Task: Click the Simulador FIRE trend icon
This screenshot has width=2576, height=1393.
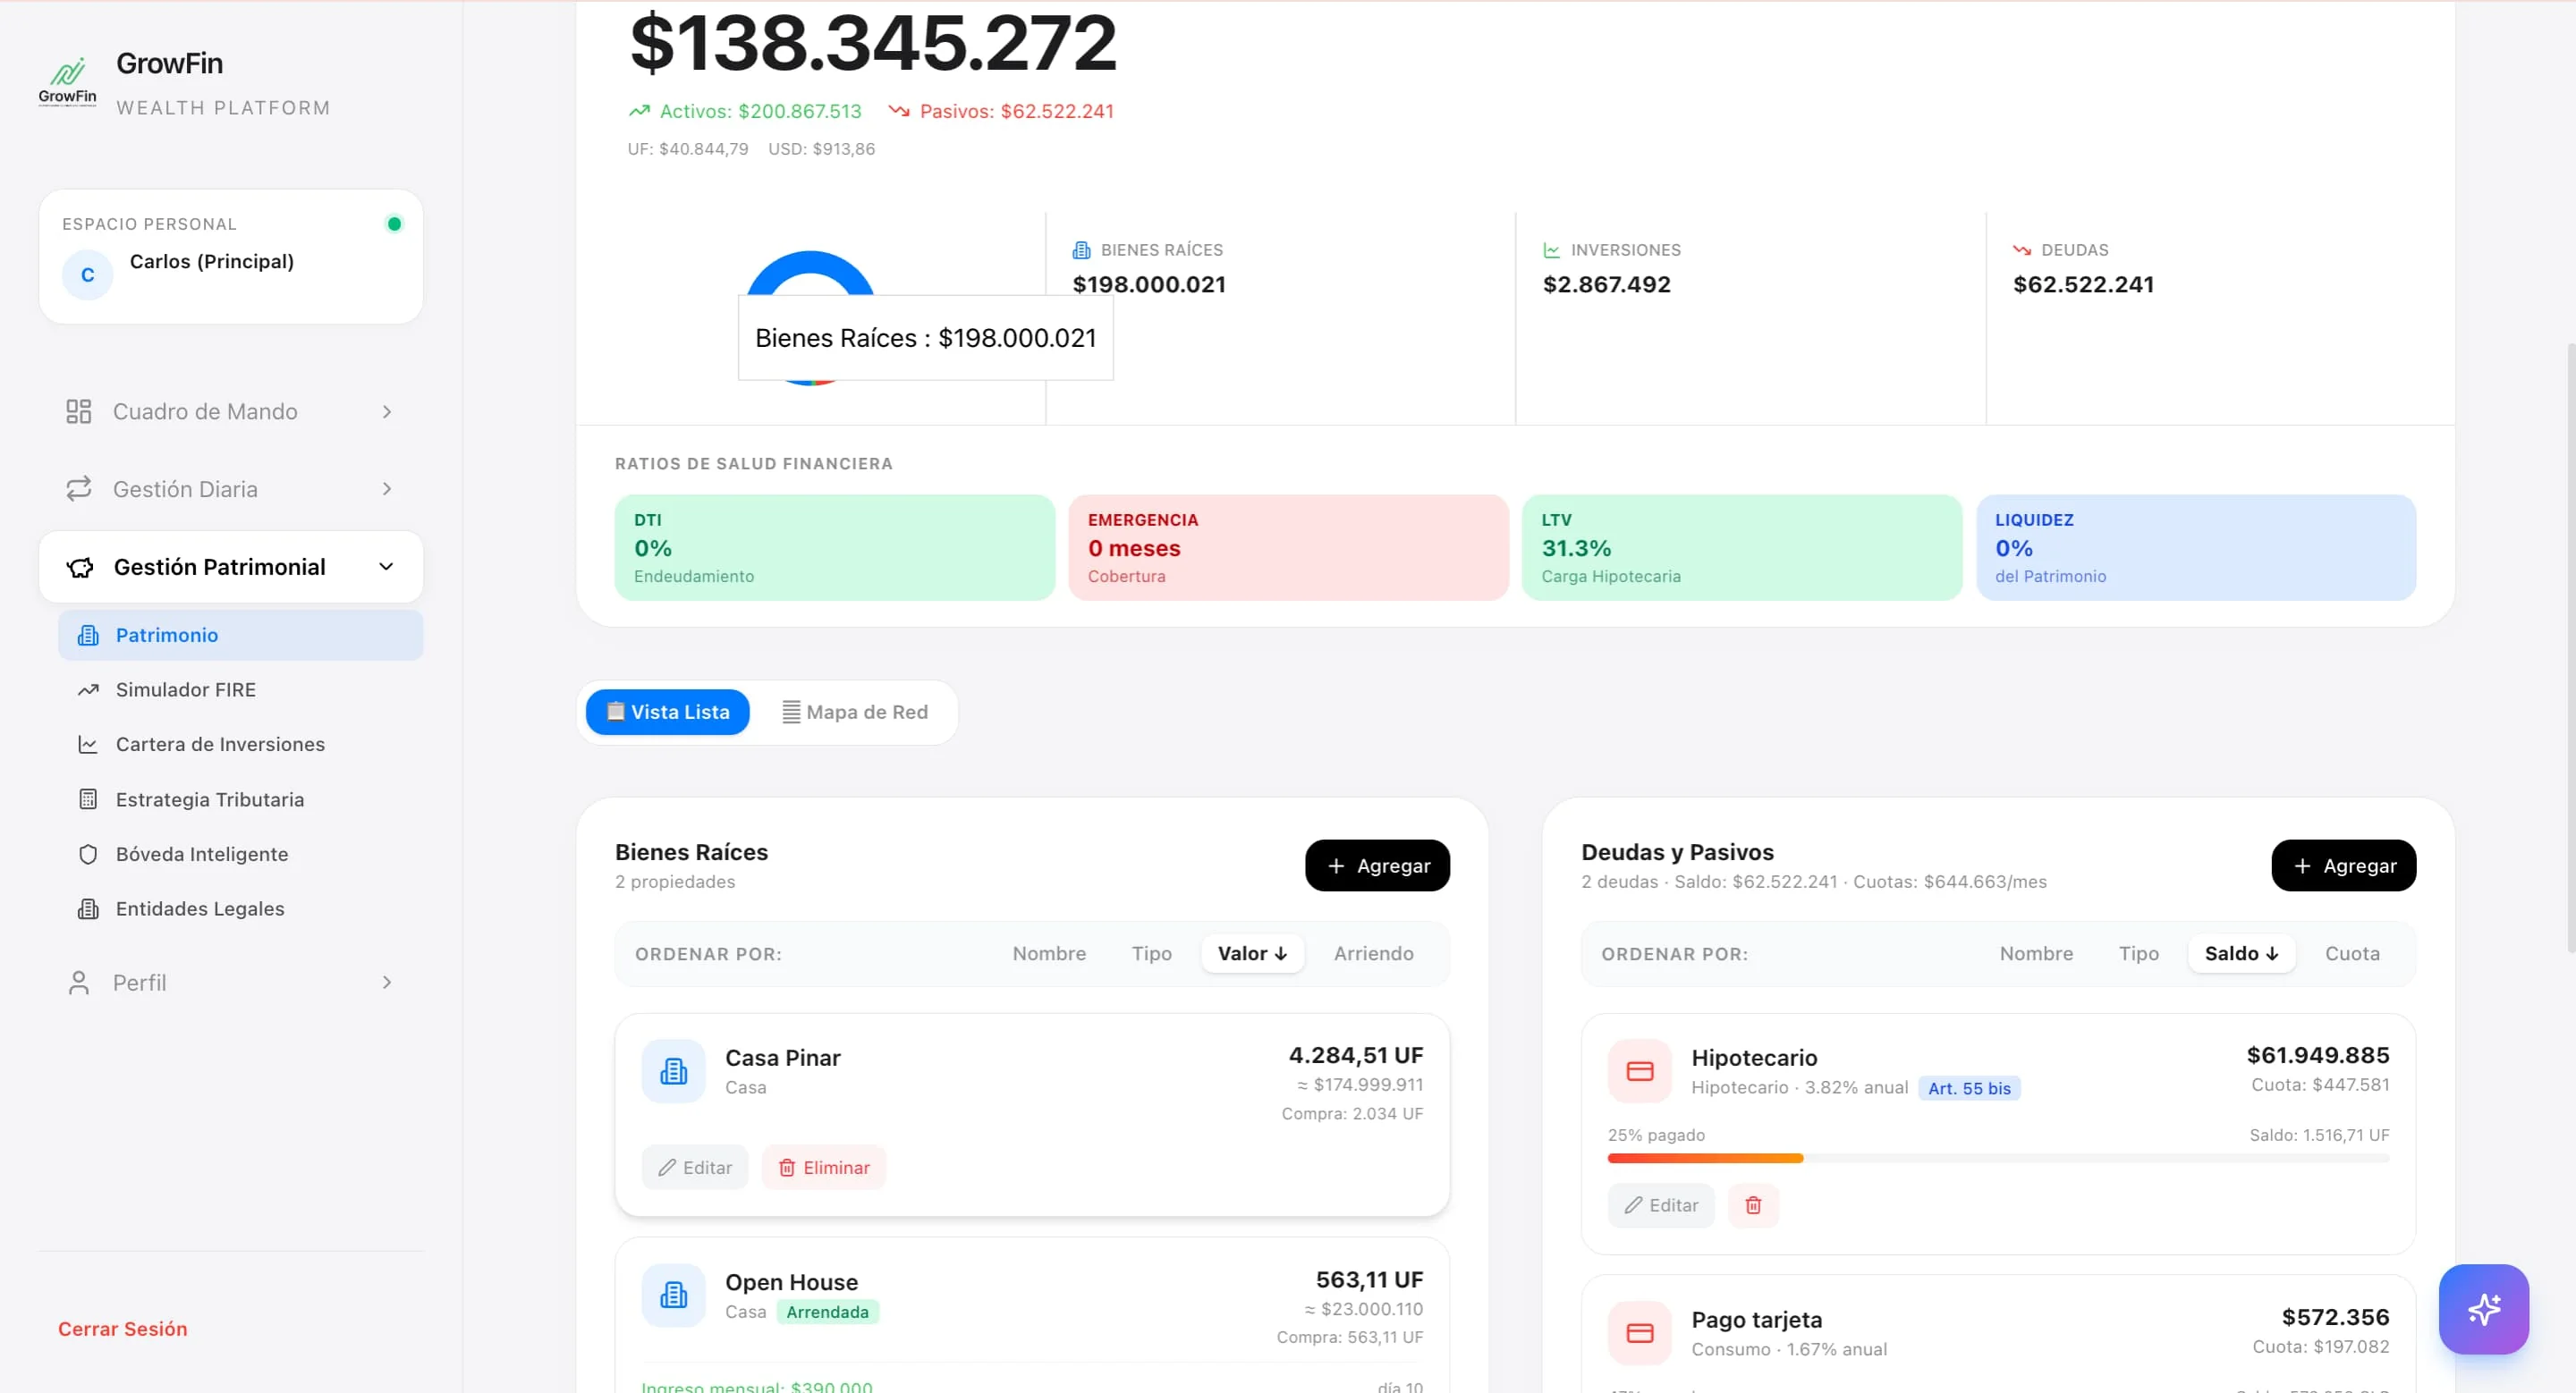Action: pyautogui.click(x=88, y=689)
